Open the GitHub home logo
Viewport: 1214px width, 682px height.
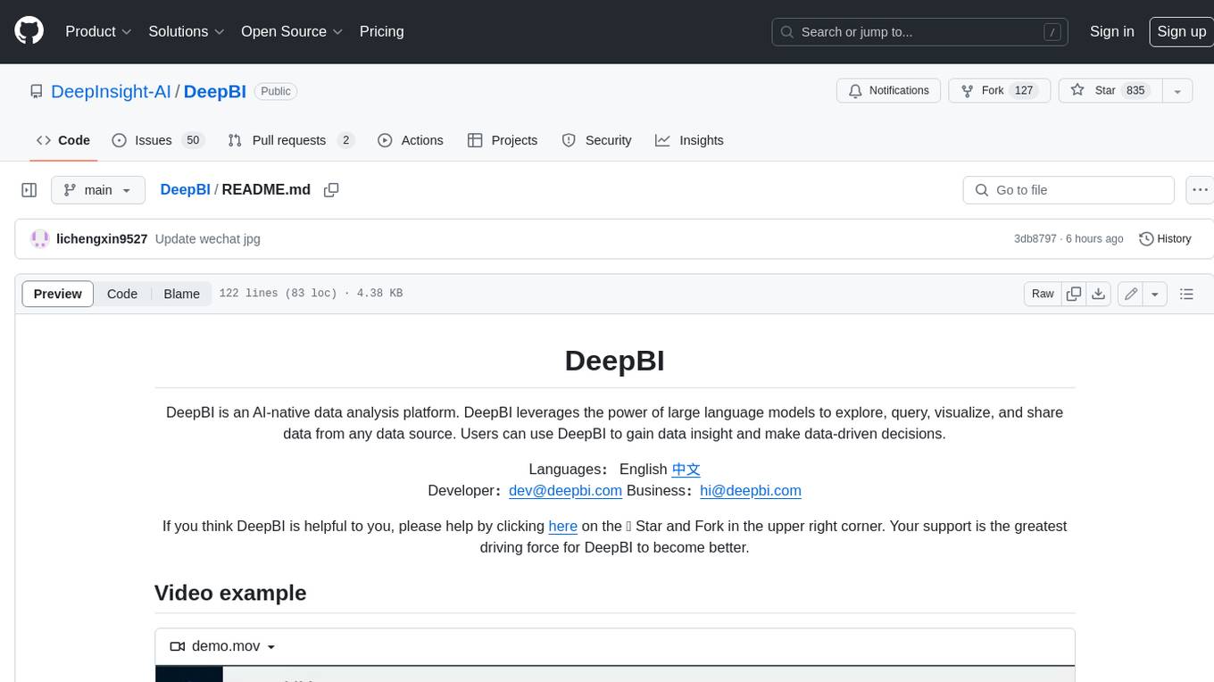pos(29,31)
